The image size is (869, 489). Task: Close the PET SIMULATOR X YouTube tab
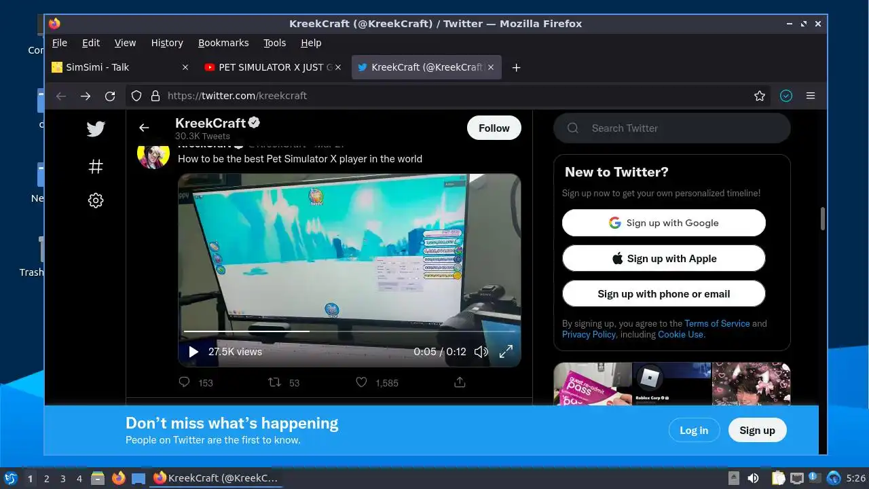(x=337, y=67)
